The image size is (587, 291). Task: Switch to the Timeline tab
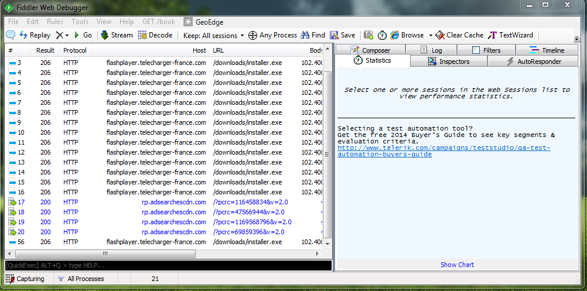pos(547,50)
